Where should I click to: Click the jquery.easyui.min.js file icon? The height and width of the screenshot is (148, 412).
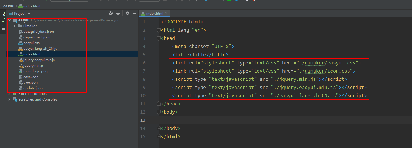[20, 60]
